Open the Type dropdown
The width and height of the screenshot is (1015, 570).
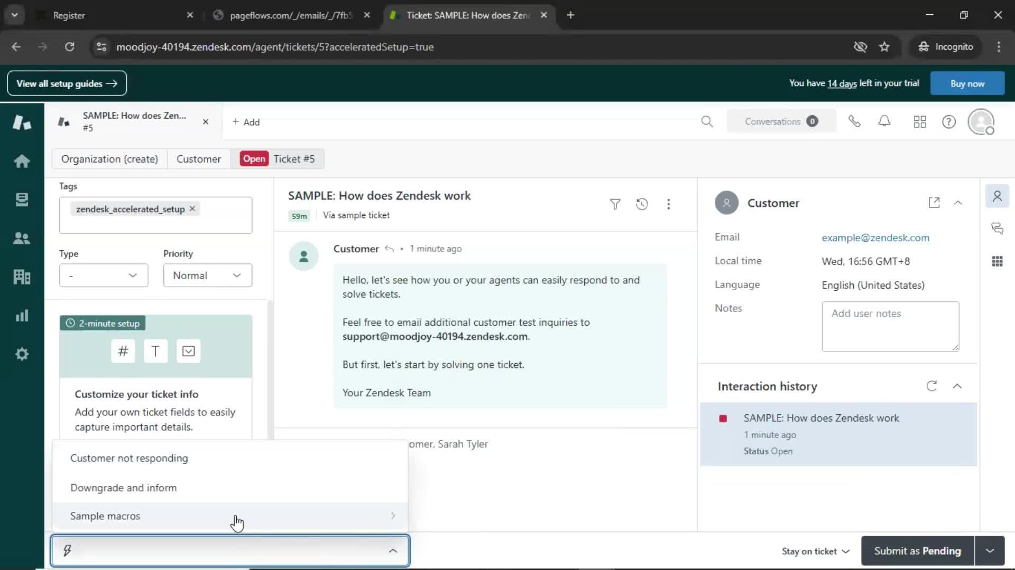click(x=104, y=275)
